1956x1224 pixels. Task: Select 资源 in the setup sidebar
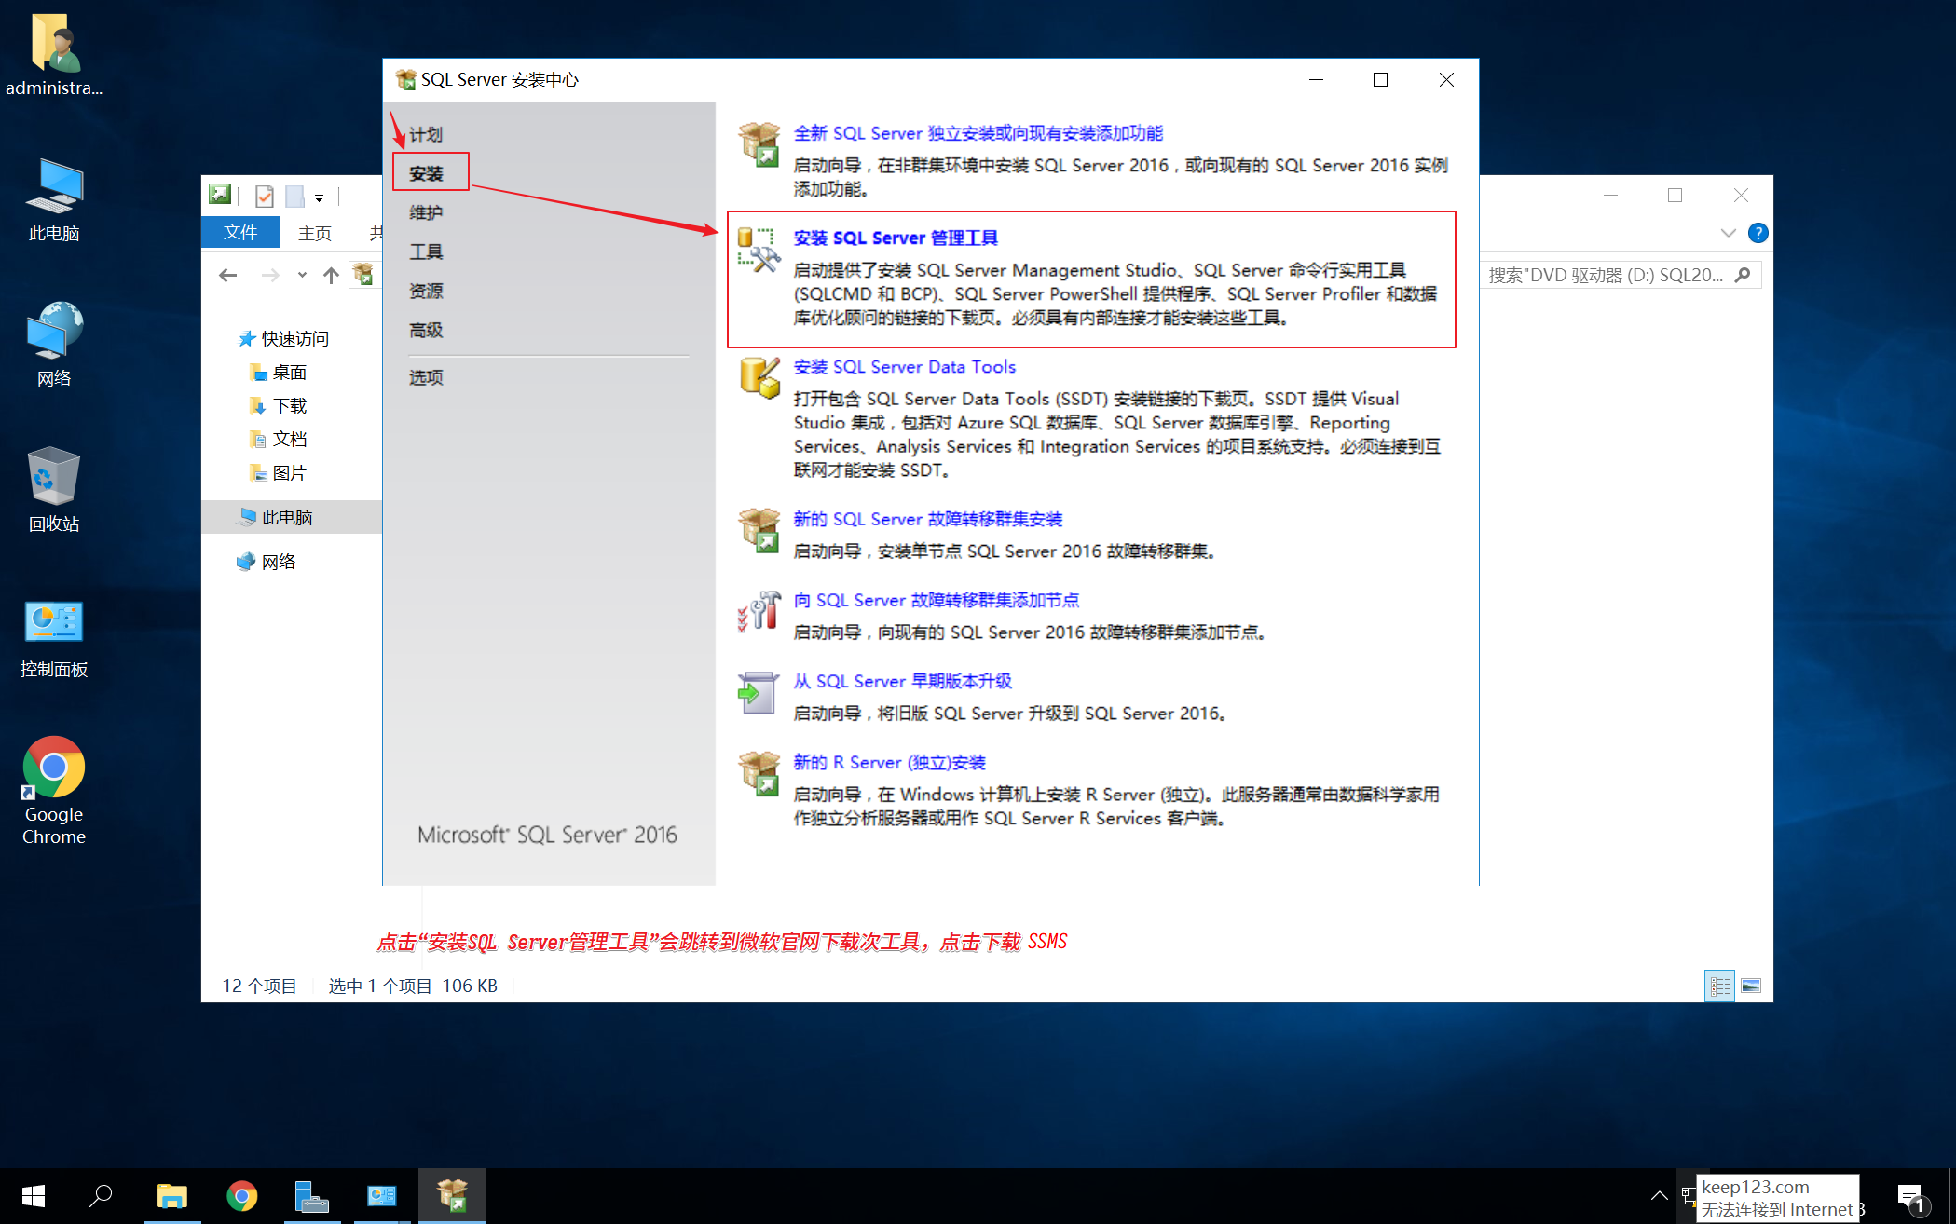click(x=426, y=291)
